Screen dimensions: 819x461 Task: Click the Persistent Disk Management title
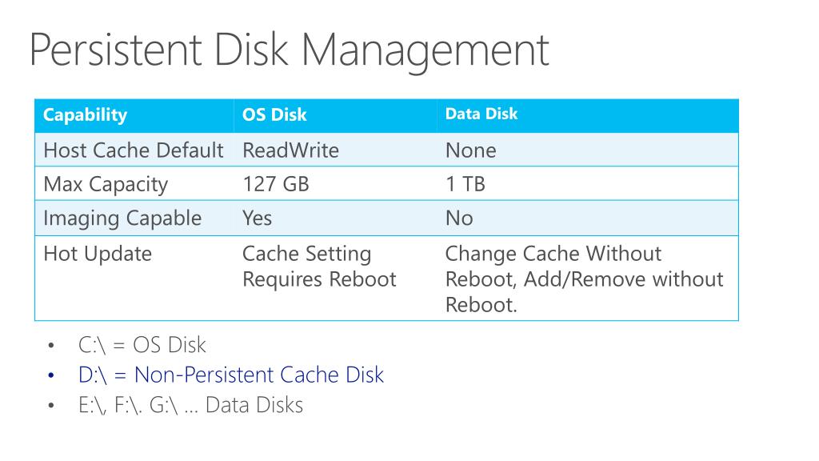289,51
